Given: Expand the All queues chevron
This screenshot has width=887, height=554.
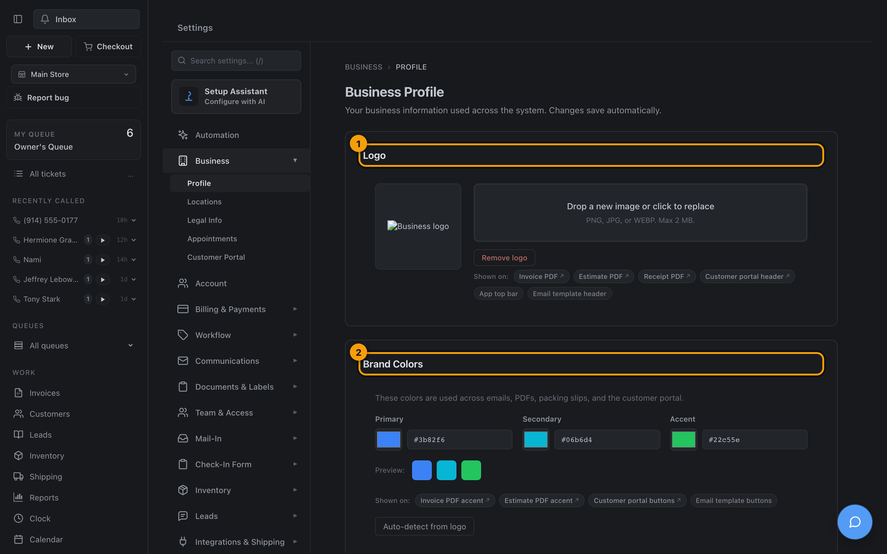Looking at the screenshot, I should coord(131,346).
